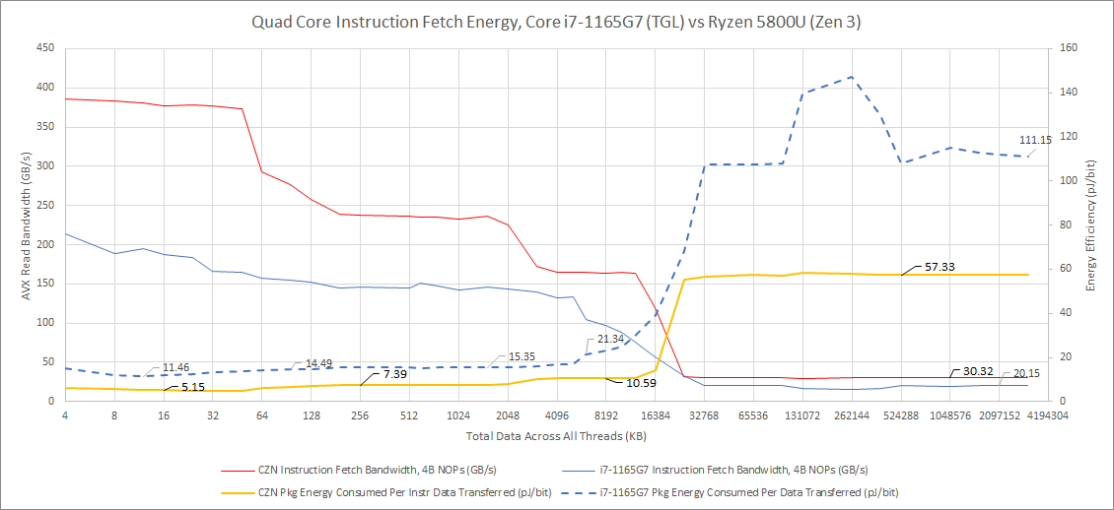The width and height of the screenshot is (1114, 510).
Task: Click the 2048 x-axis tick label
Action: pos(508,415)
